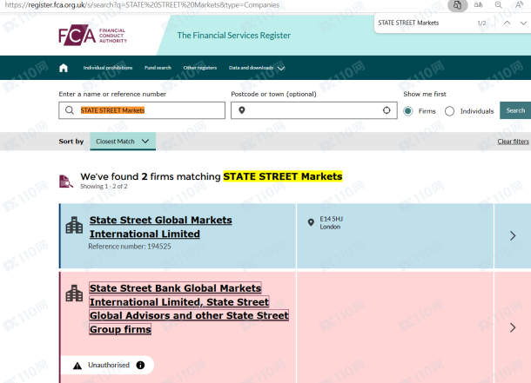Click the warning triangle icon next to Unauthorised

coord(77,366)
